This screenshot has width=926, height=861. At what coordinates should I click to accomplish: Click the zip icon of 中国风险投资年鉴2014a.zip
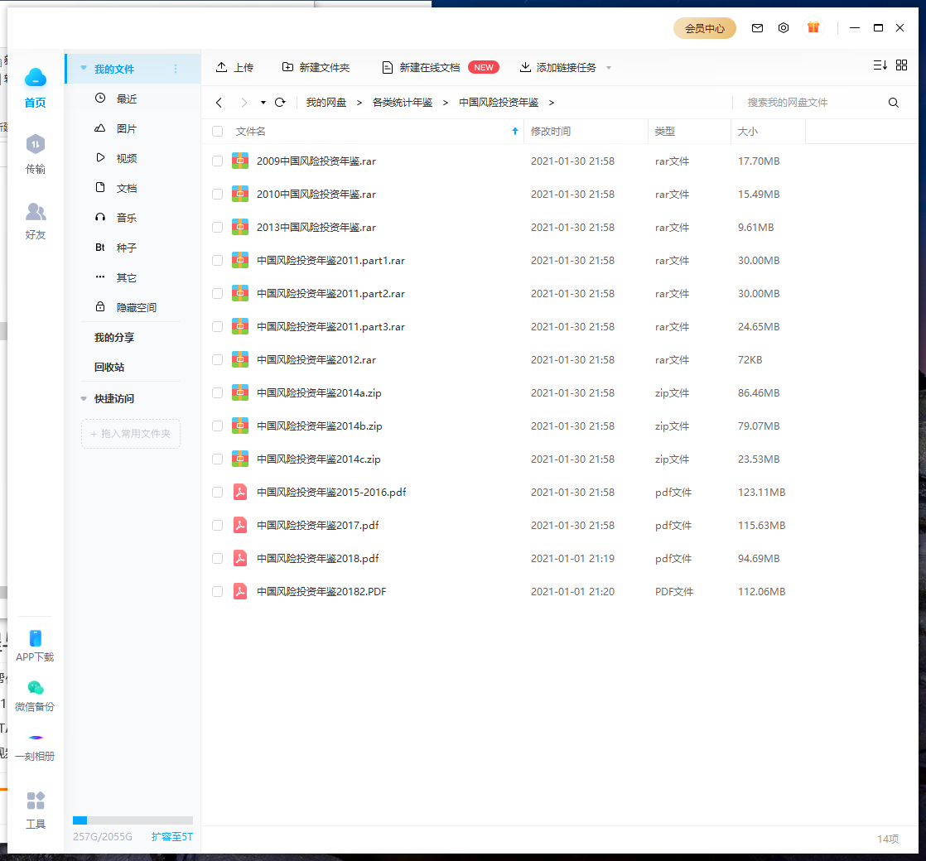click(x=239, y=392)
